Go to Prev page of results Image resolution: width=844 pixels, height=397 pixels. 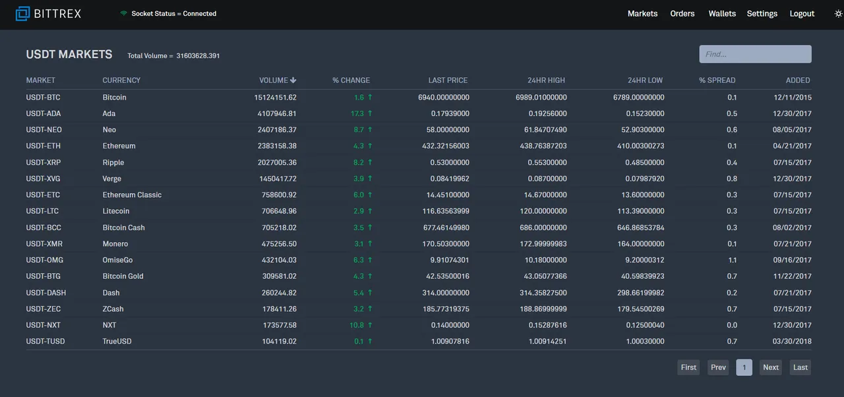pyautogui.click(x=718, y=367)
